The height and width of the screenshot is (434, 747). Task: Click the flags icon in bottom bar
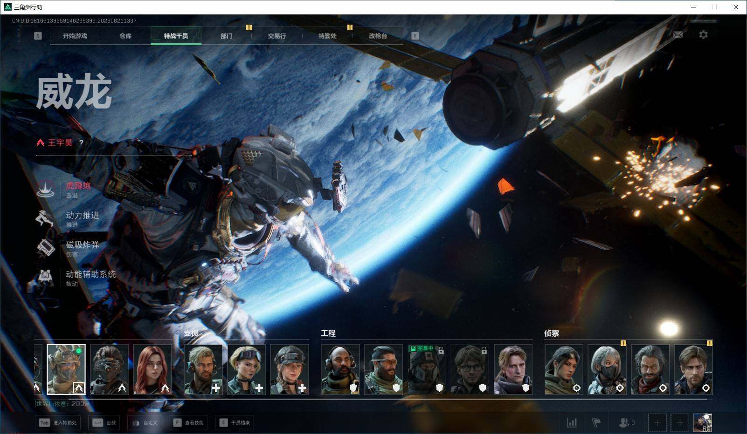click(x=596, y=423)
